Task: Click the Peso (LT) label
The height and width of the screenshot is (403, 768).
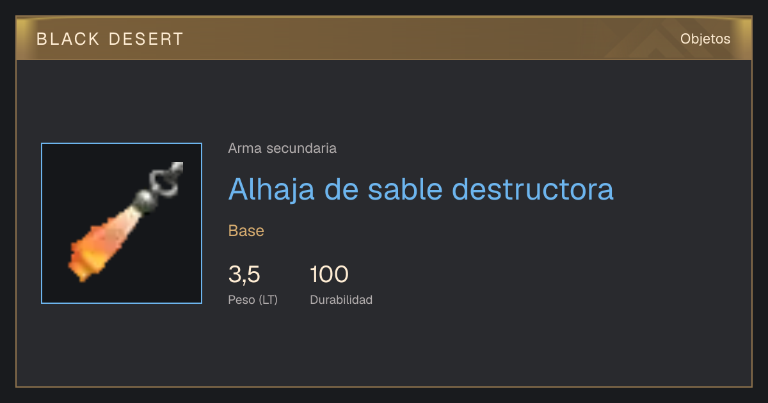Action: click(x=253, y=300)
